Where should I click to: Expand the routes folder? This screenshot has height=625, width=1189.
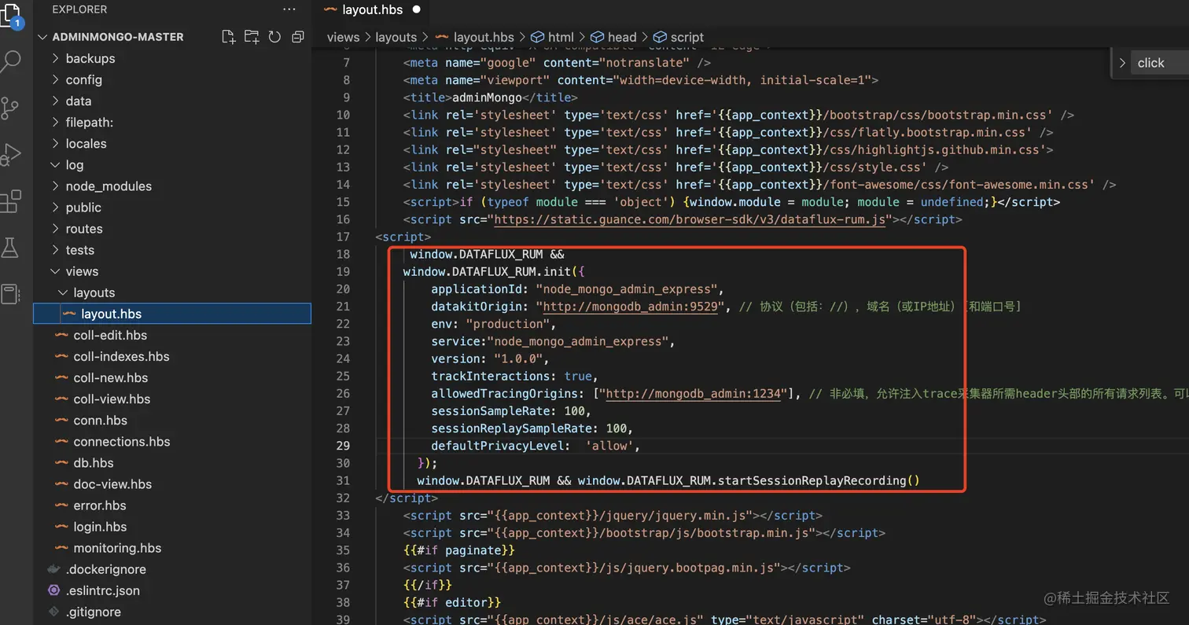172,228
